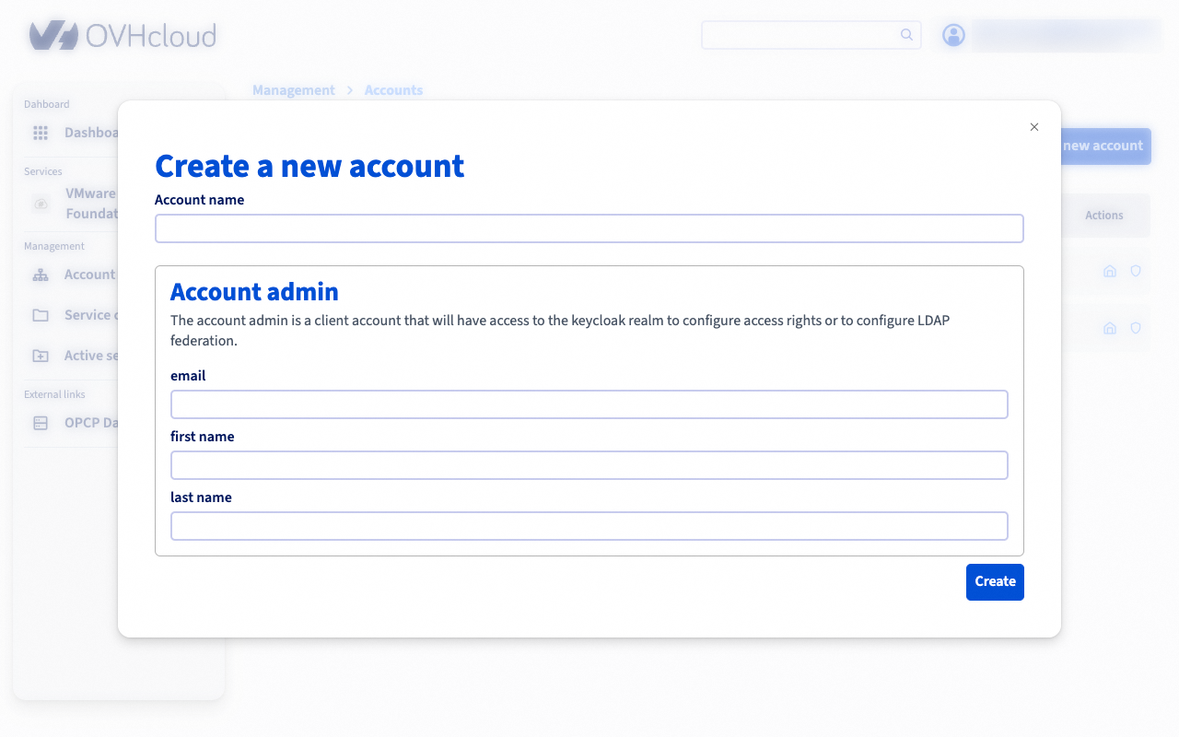Select Accounts in the breadcrumb trail
Viewport: 1179px width, 737px height.
tap(393, 89)
